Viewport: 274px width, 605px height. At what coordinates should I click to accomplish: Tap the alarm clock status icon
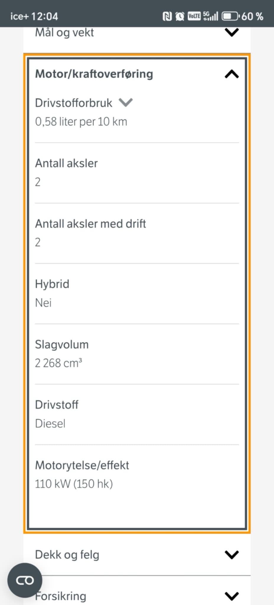tap(180, 16)
